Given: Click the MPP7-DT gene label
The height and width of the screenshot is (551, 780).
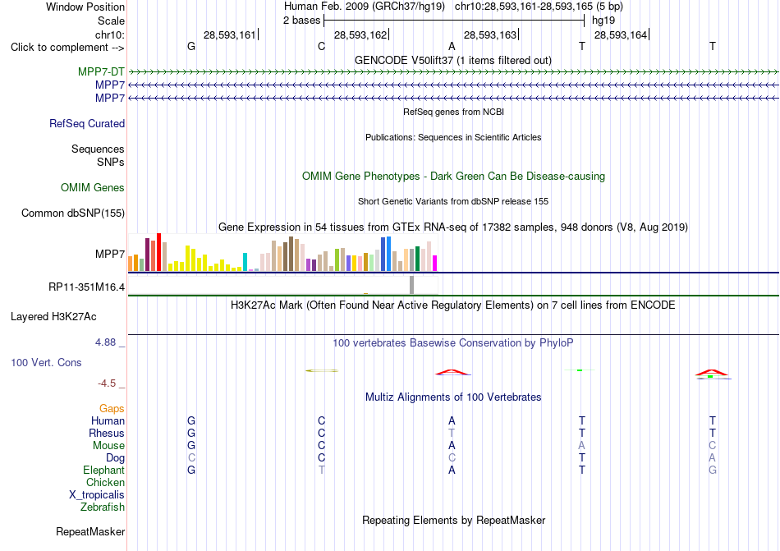Looking at the screenshot, I should [101, 71].
